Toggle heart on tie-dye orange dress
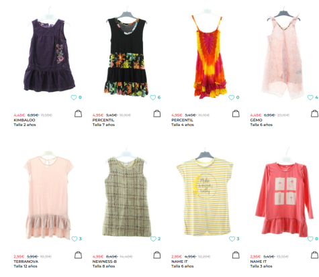This screenshot has height=277, width=319. click(x=231, y=97)
